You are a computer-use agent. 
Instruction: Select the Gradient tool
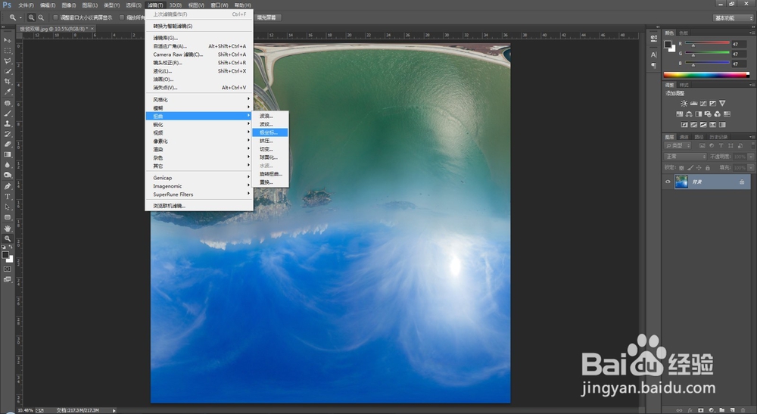(8, 155)
